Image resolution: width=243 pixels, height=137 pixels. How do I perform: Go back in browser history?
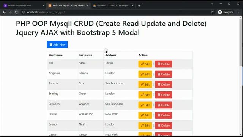(x=4, y=12)
